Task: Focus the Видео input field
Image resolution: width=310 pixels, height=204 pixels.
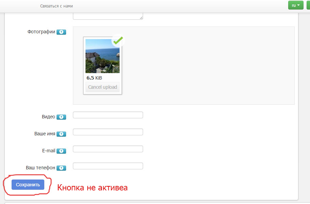Action: click(x=108, y=115)
